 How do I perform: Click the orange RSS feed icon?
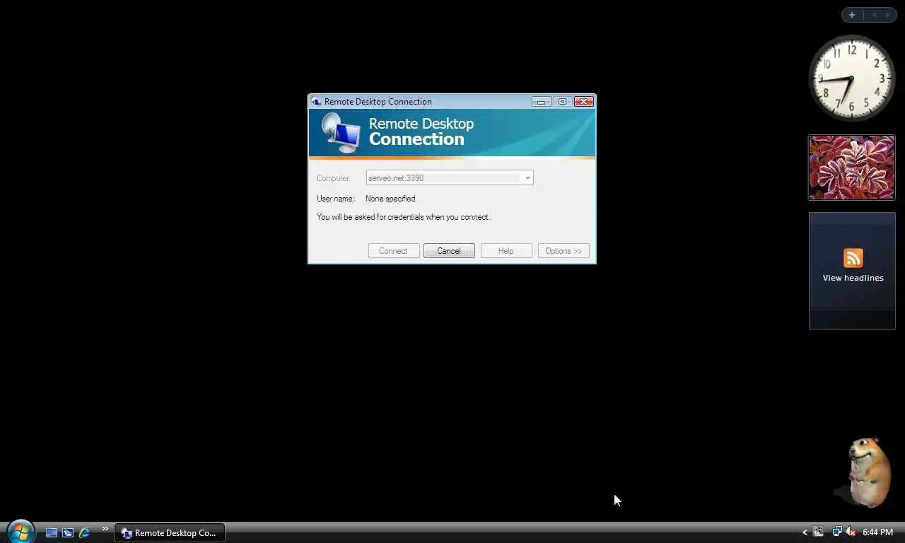(x=853, y=258)
